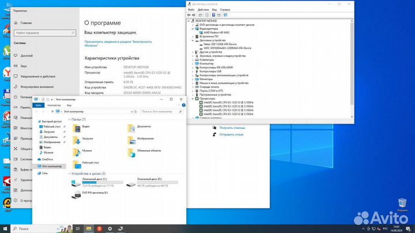The width and height of the screenshot is (415, 233).
Task: Click the Up arrow in Explorer navigation
Action: [x=52, y=112]
